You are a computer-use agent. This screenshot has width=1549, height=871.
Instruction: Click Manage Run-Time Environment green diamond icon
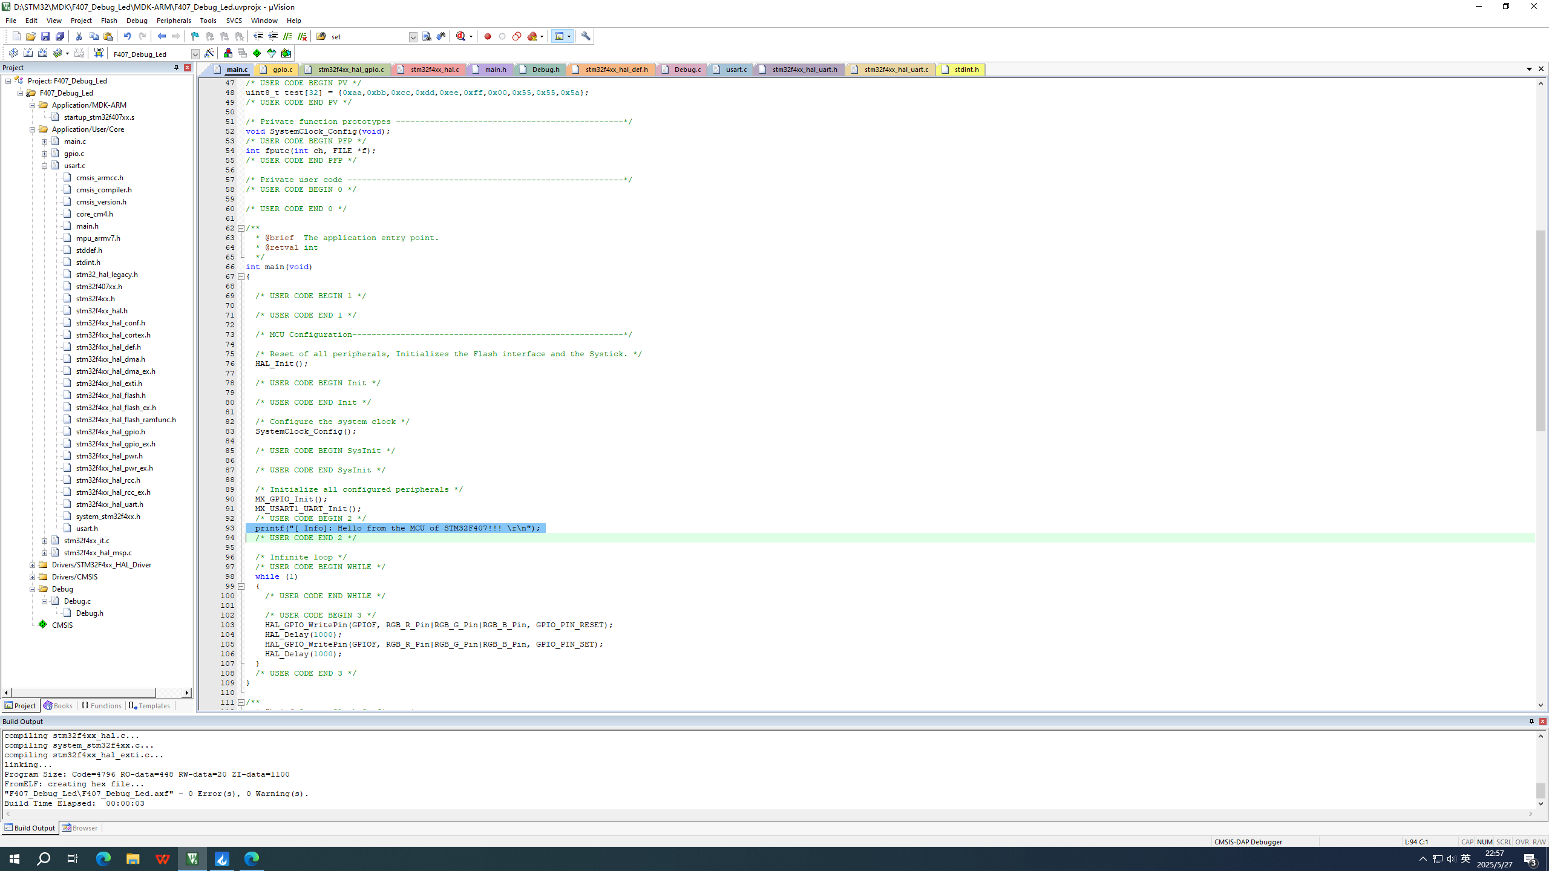[x=257, y=53]
